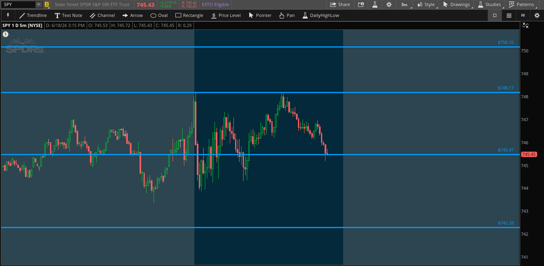544x266 pixels.
Task: Pin the drawing toolbar
Action: 8,15
